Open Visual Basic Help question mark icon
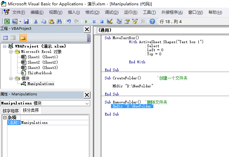The height and width of the screenshot is (157, 229). tap(152, 21)
